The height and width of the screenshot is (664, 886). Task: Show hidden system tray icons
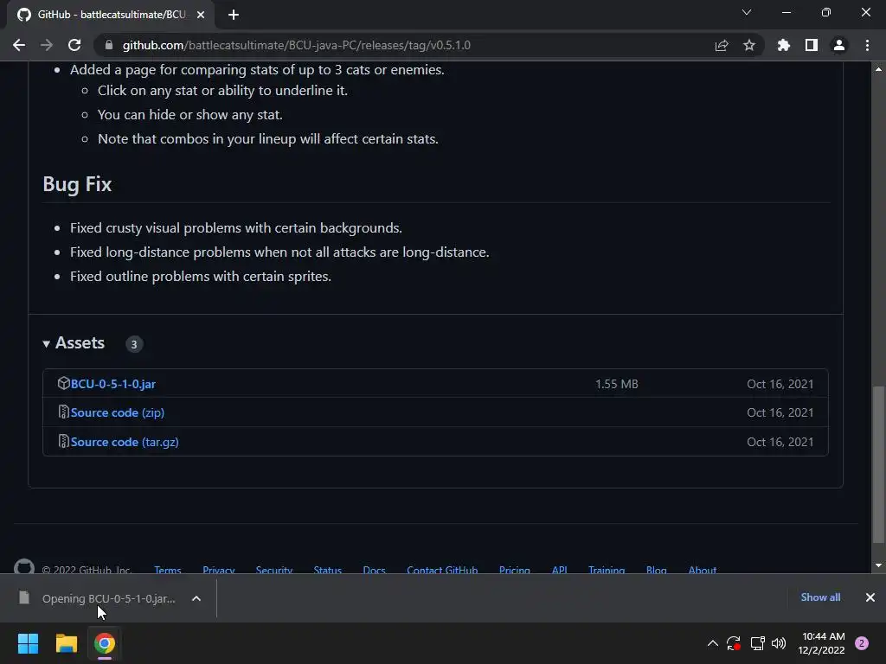coord(713,643)
